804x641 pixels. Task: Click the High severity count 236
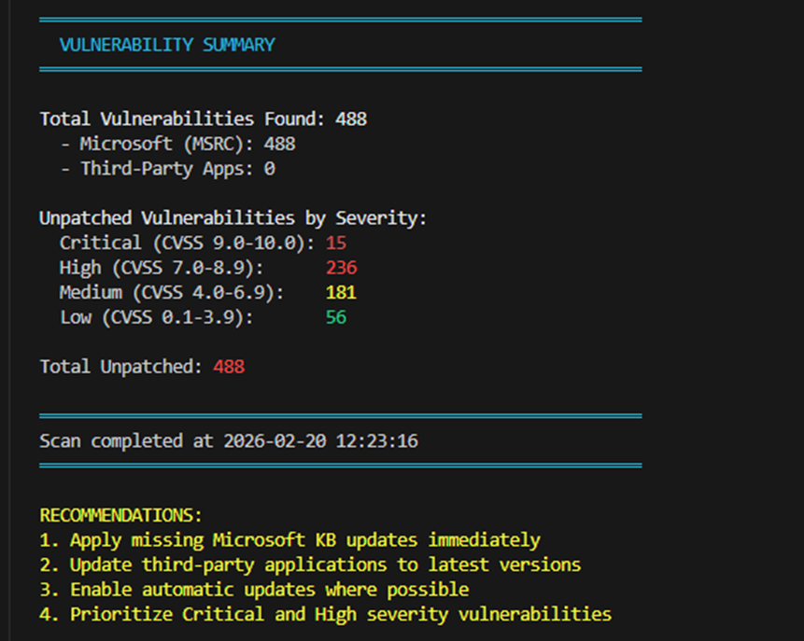pos(341,268)
